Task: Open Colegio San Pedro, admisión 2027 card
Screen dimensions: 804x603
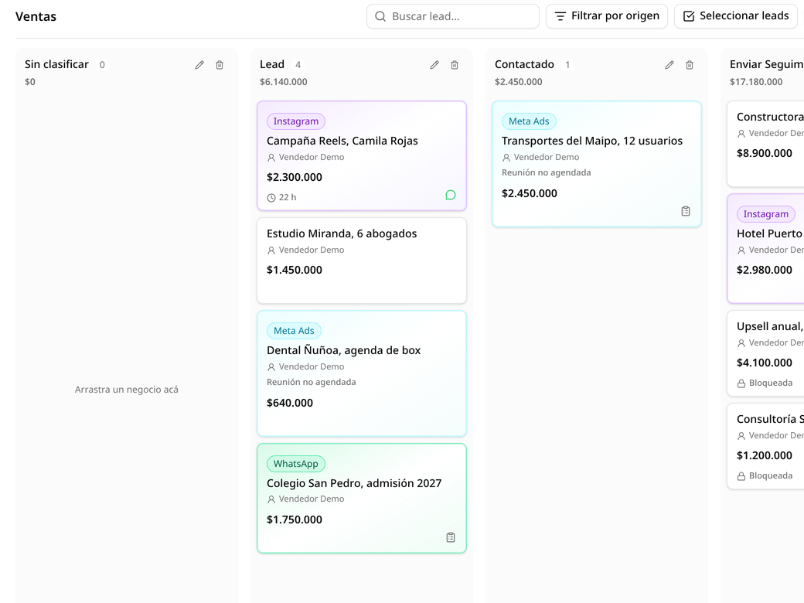Action: (362, 499)
